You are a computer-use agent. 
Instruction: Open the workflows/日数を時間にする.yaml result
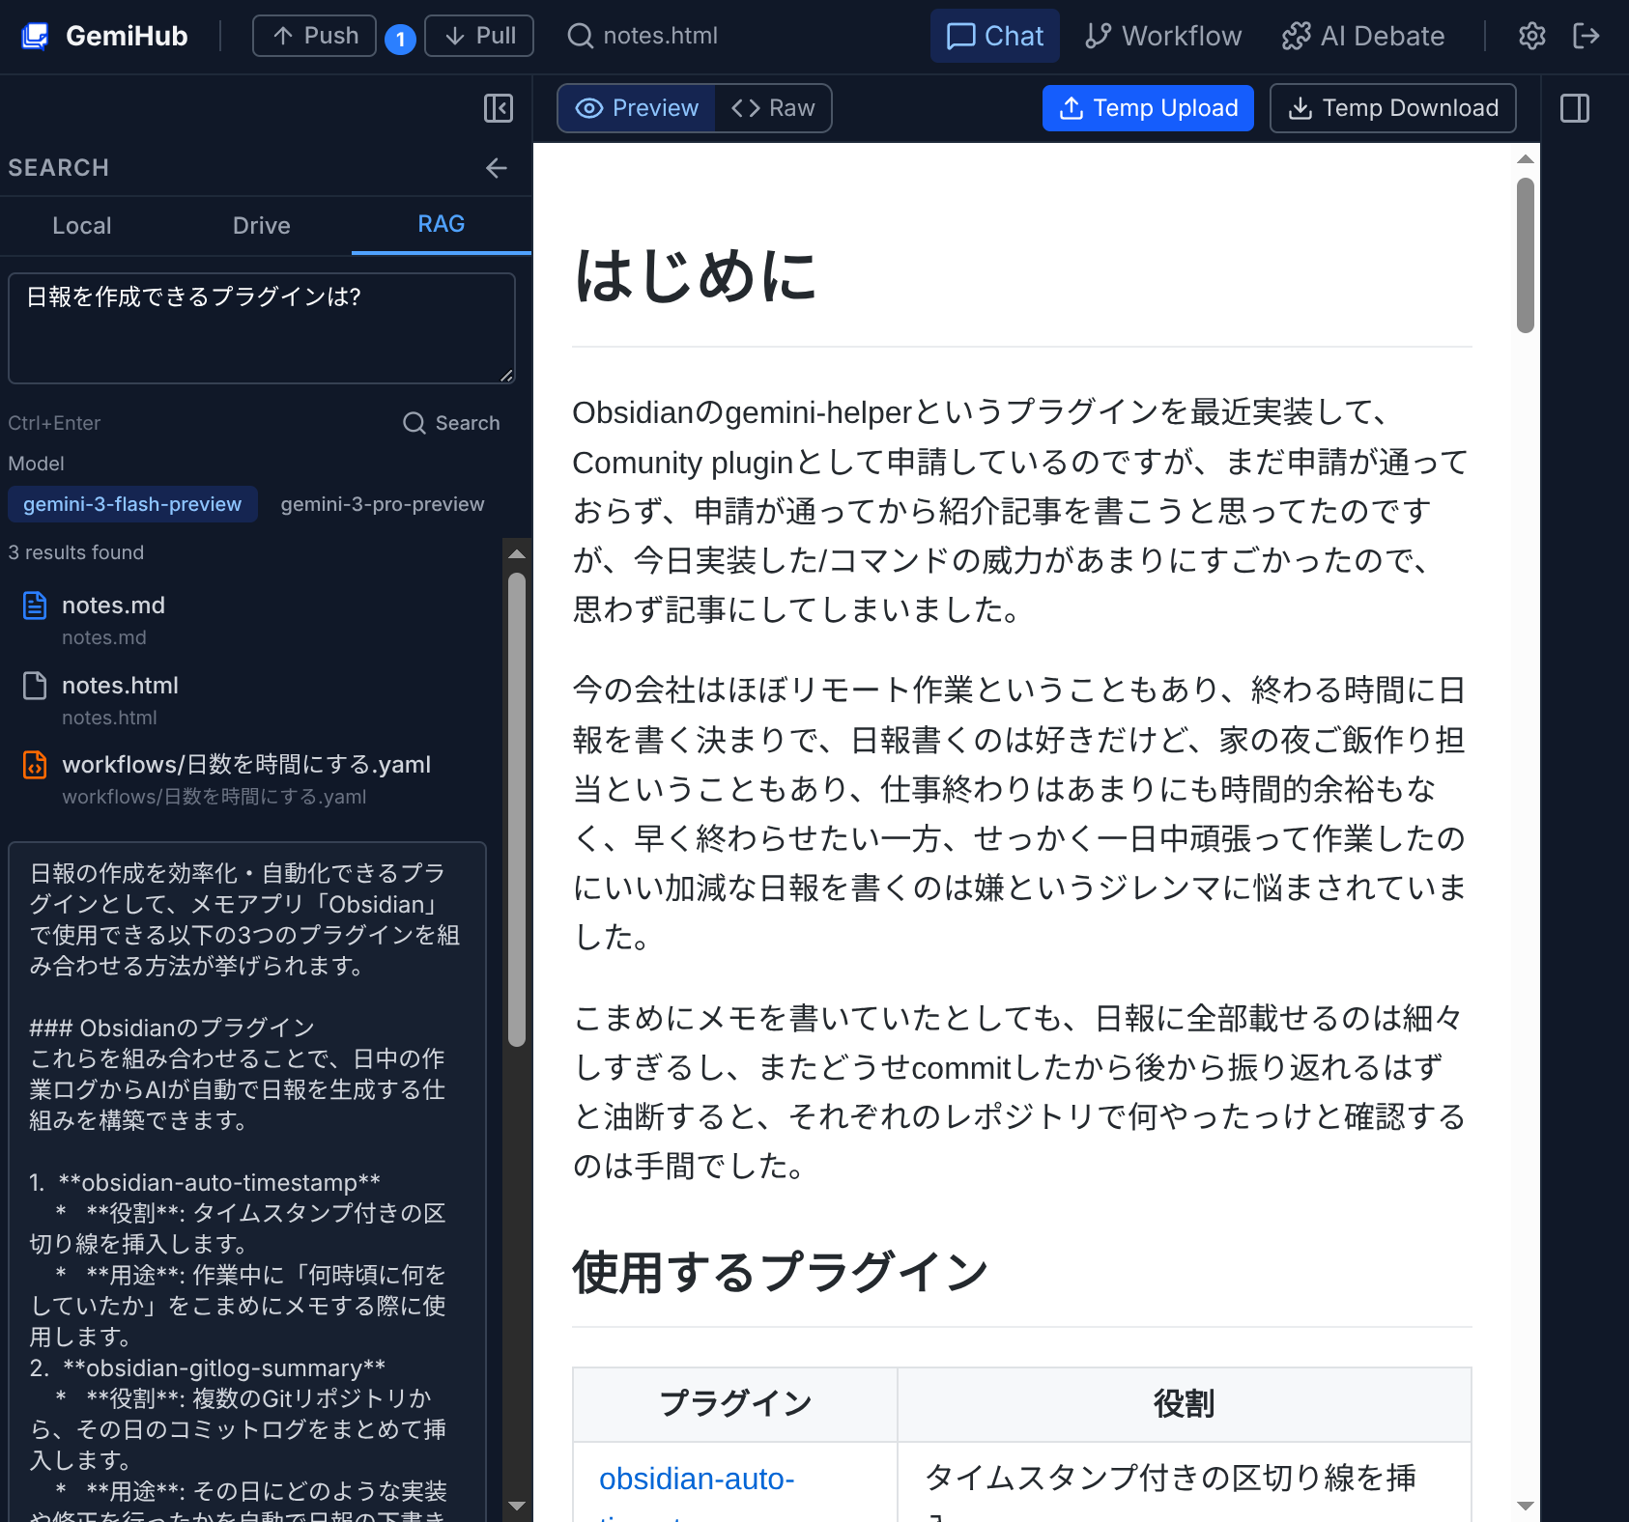tap(246, 764)
